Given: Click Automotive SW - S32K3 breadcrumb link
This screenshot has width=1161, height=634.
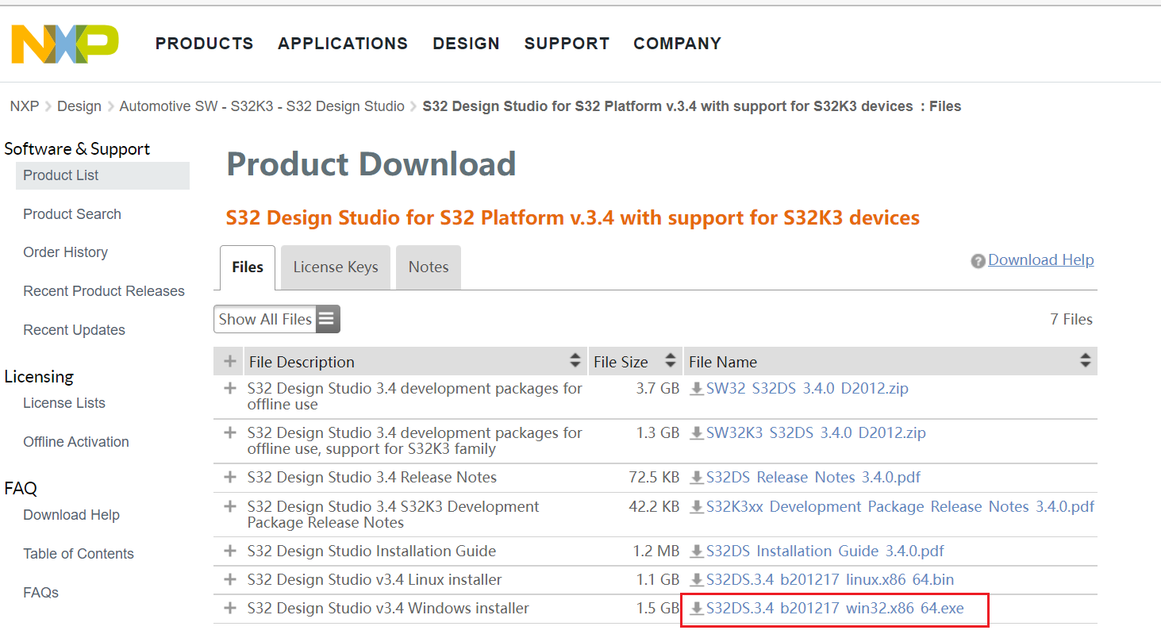Looking at the screenshot, I should tap(262, 106).
